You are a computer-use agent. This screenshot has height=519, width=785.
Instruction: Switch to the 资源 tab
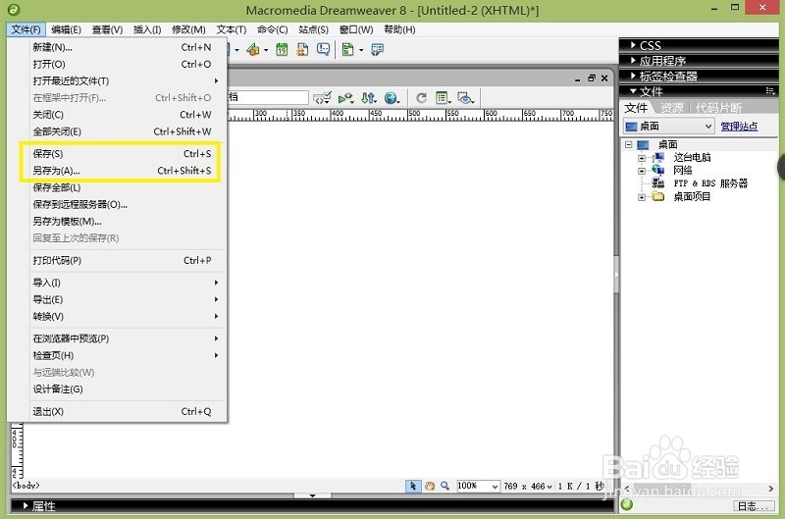672,107
